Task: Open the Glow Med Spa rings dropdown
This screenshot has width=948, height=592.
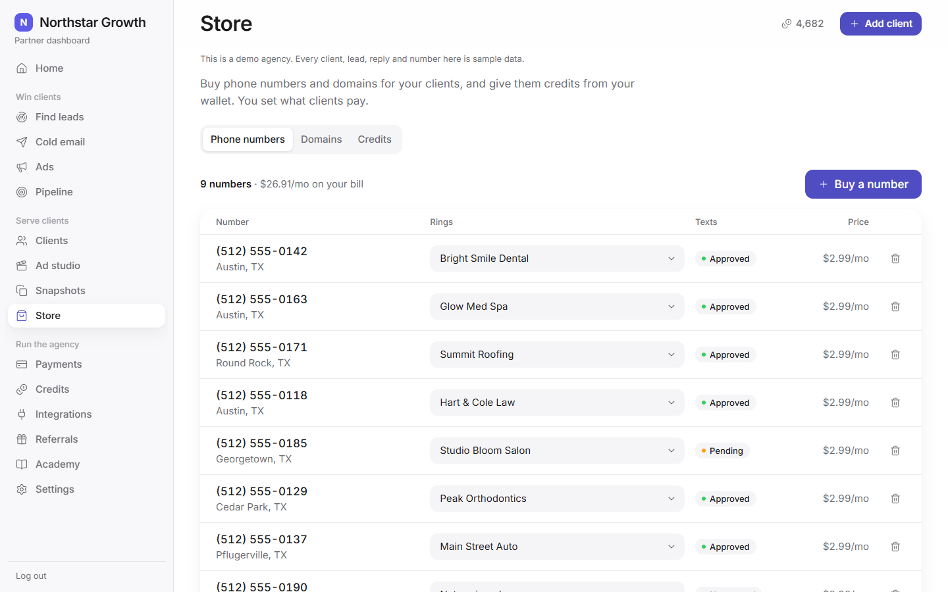Action: 557,307
